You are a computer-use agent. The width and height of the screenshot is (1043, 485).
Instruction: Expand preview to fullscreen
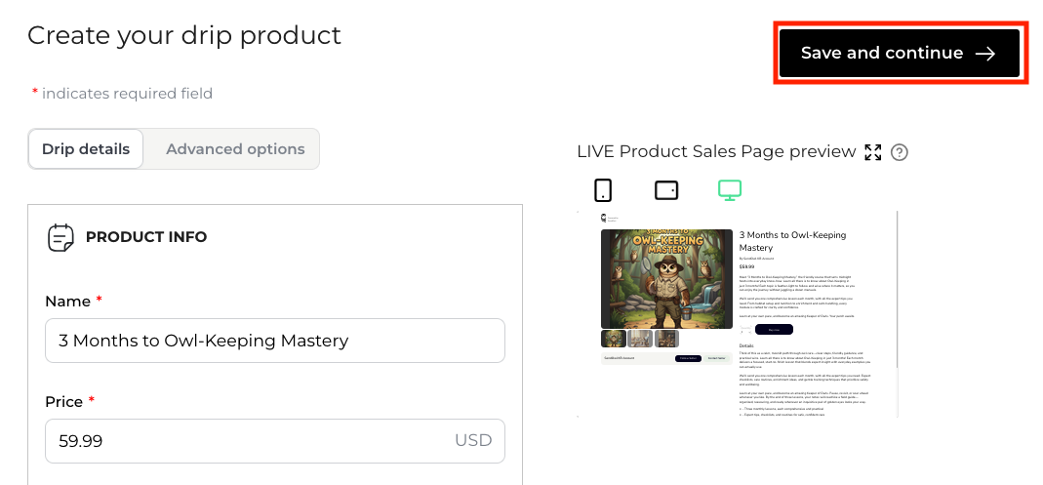873,152
